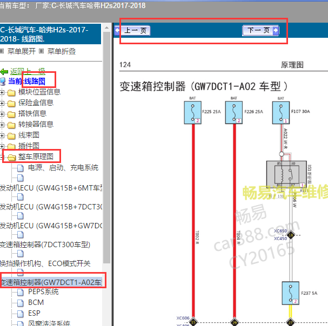This screenshot has height=326, width=328.
Task: Select 模块位置信息 tree label
Action: [x=39, y=92]
